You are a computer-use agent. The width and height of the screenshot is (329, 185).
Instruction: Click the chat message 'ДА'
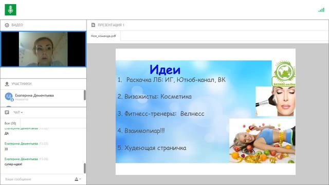(x=7, y=134)
